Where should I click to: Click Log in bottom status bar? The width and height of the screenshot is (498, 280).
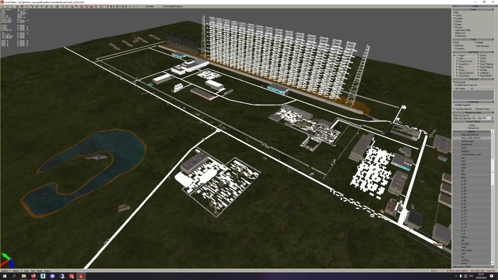[x=26, y=271]
